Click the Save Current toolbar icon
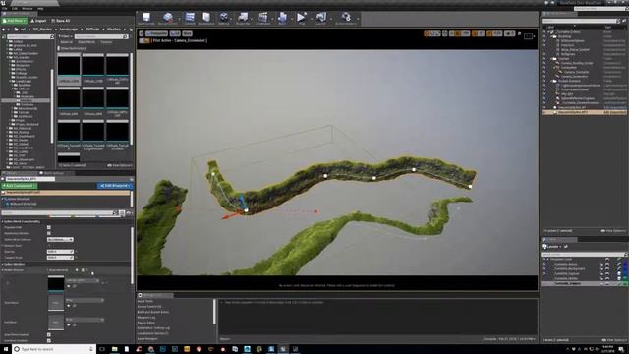 pyautogui.click(x=146, y=18)
